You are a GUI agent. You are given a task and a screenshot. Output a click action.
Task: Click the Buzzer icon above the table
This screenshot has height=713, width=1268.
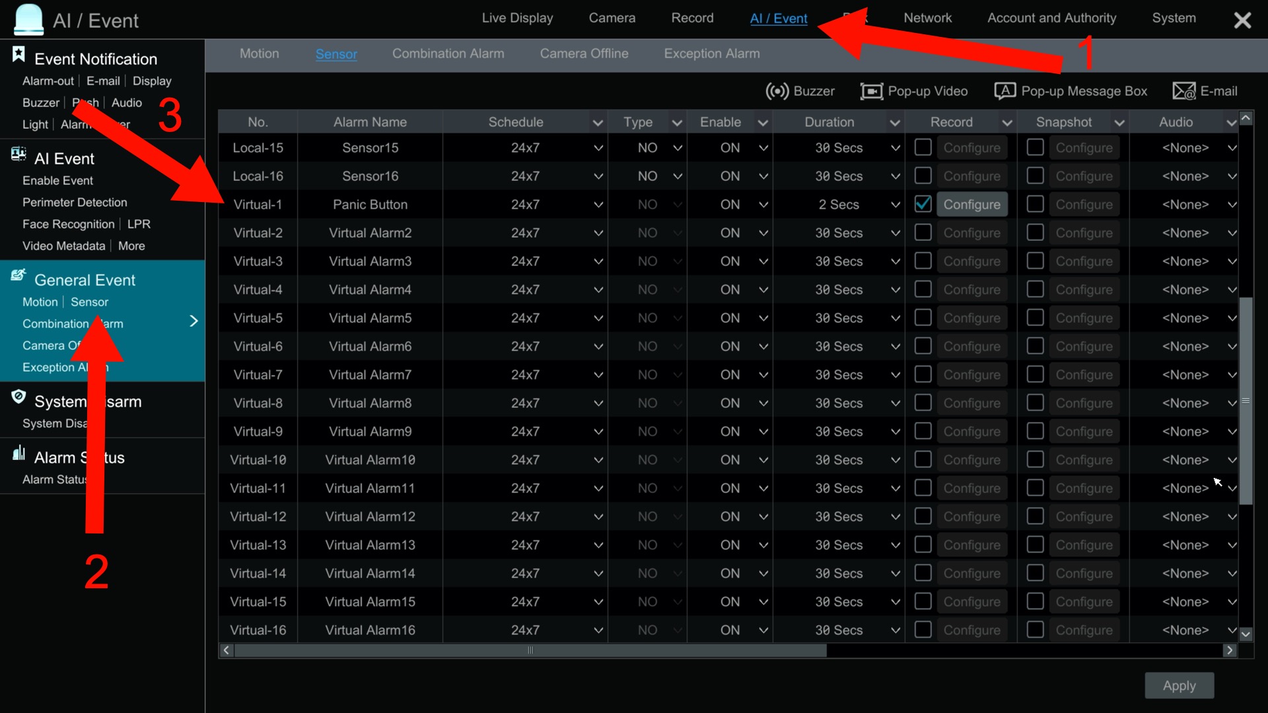click(x=777, y=91)
